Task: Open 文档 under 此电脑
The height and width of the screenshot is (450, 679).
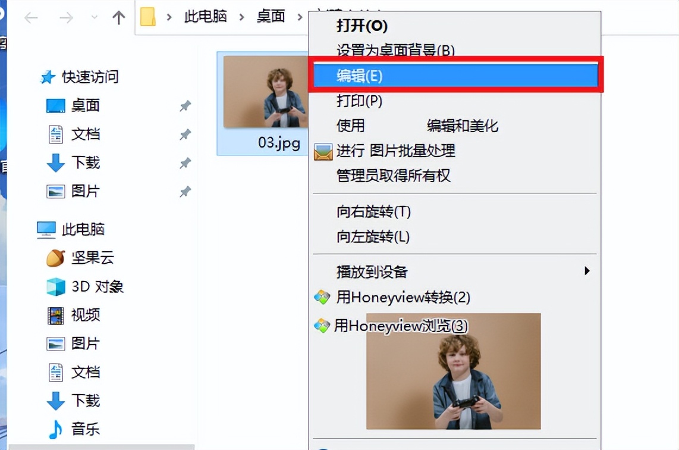Action: [85, 373]
